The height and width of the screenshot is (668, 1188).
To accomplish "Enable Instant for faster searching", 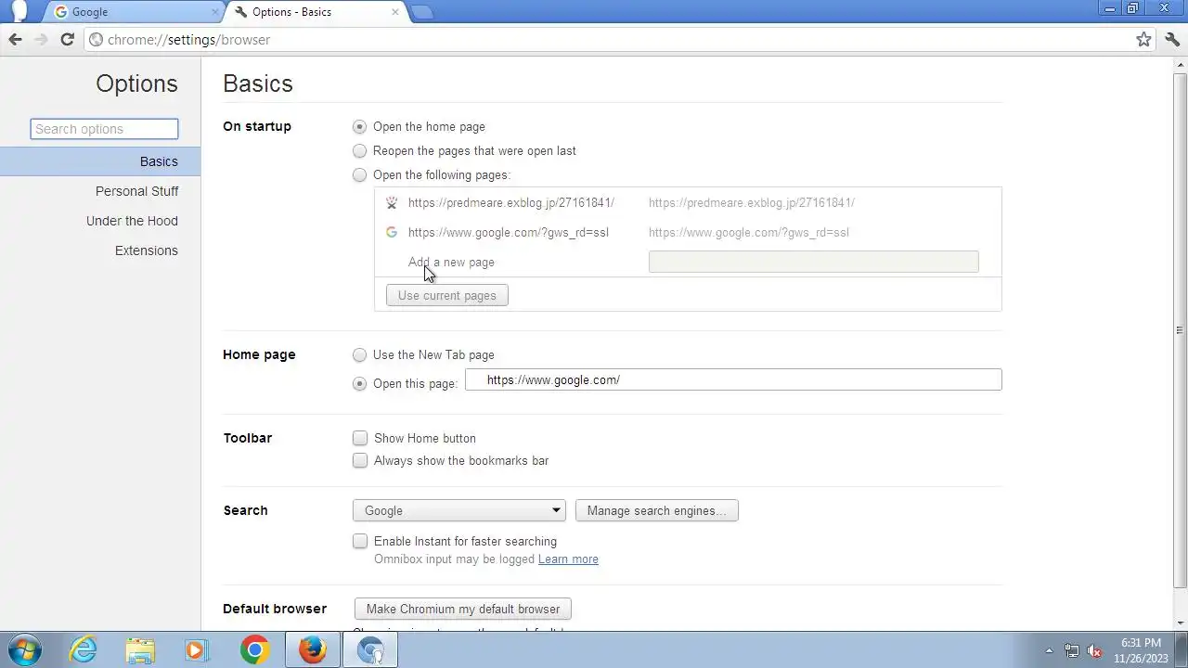I will coord(360,541).
